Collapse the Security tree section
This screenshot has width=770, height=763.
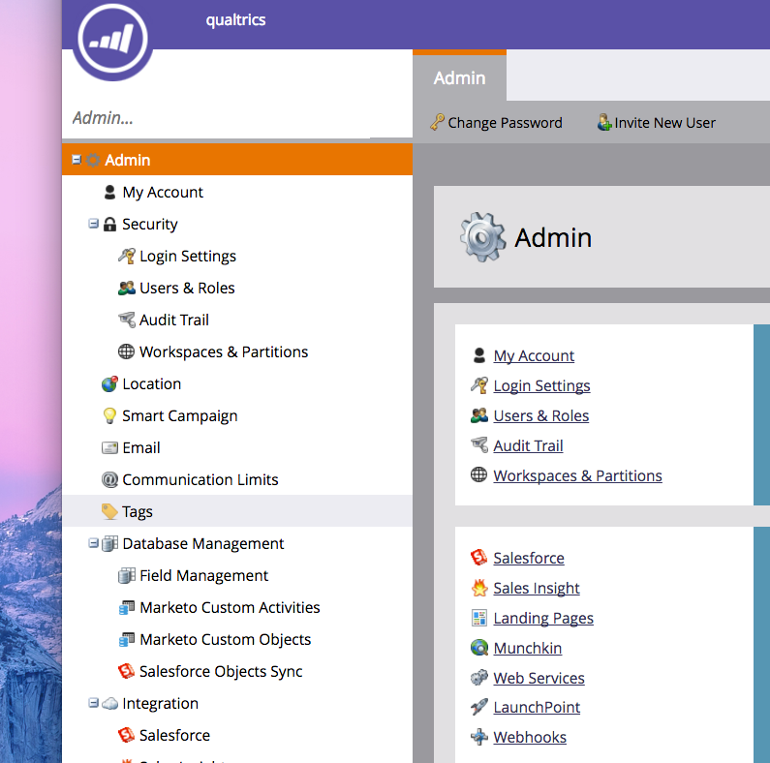coord(93,224)
